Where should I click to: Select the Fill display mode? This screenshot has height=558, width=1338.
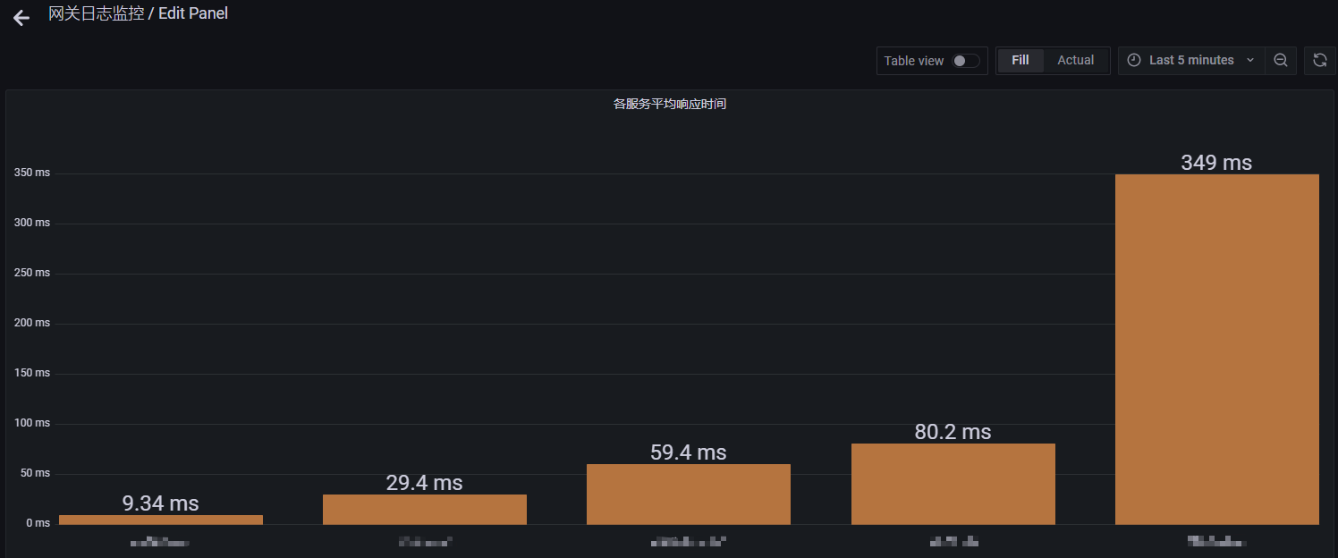click(x=1020, y=60)
